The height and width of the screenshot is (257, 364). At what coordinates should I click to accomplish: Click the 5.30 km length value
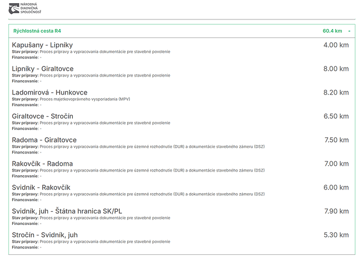336,235
